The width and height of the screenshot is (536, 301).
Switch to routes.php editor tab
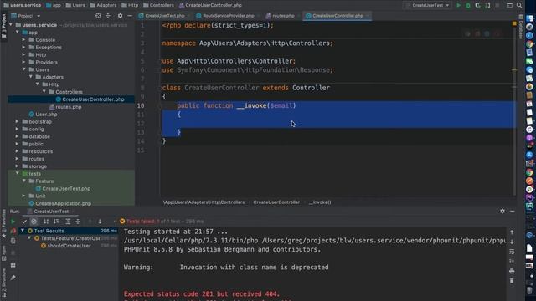tap(283, 16)
